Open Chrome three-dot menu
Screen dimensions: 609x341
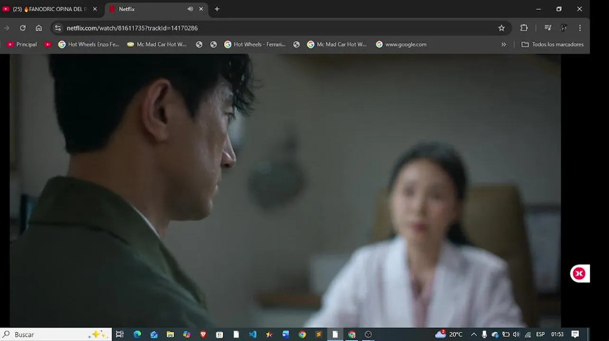[580, 28]
